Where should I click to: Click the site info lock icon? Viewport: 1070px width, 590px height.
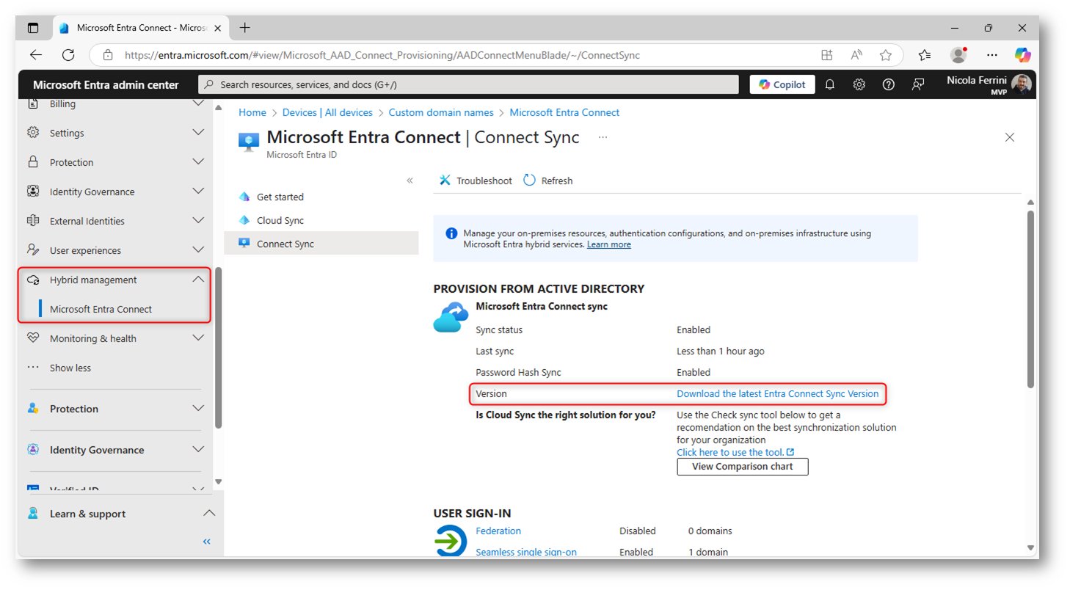coord(108,55)
